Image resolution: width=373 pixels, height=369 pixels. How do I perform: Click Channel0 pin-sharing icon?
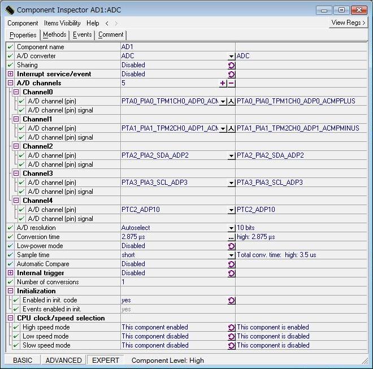231,102
